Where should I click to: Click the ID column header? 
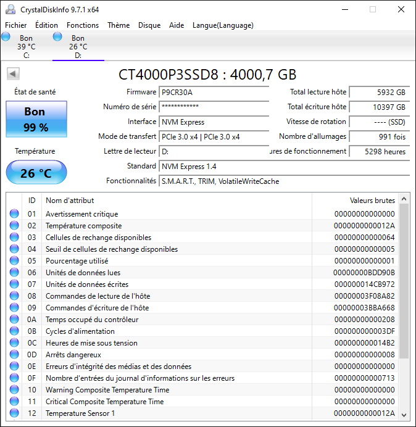(x=31, y=201)
